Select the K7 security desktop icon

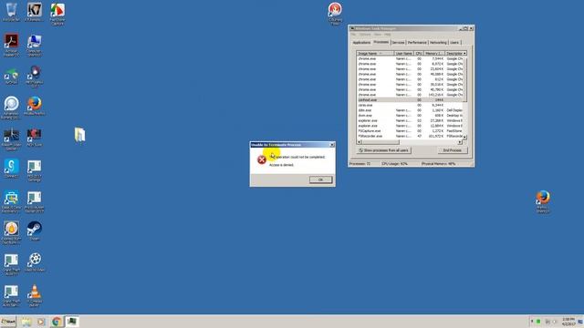click(x=35, y=12)
